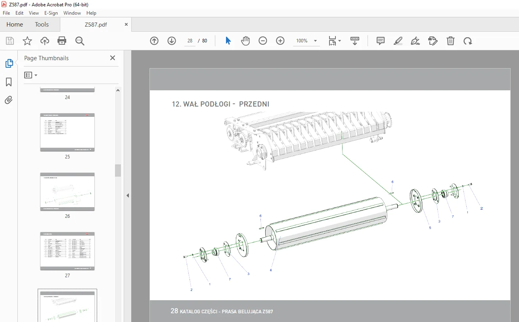Open the Attachments paperclip panel

pyautogui.click(x=9, y=100)
